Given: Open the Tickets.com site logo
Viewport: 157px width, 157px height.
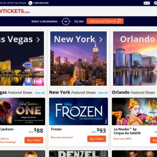Looking at the screenshot, I should pos(15,11).
